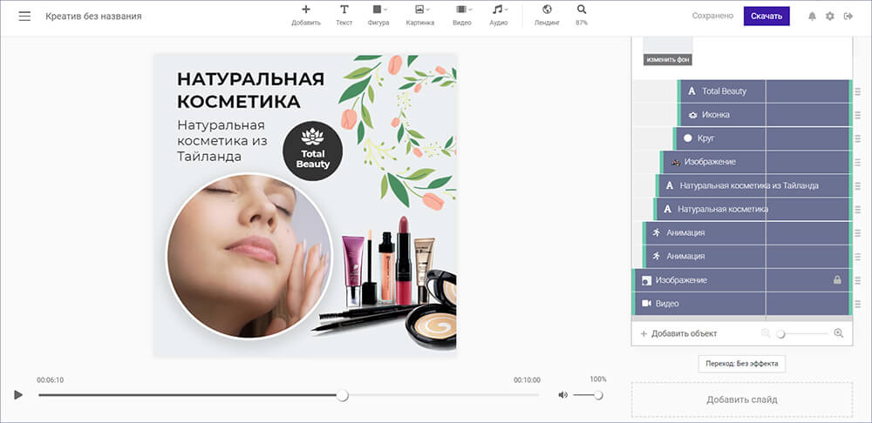Select the Total Beauty text layer
Viewport: 872px width, 423px height.
(x=764, y=91)
